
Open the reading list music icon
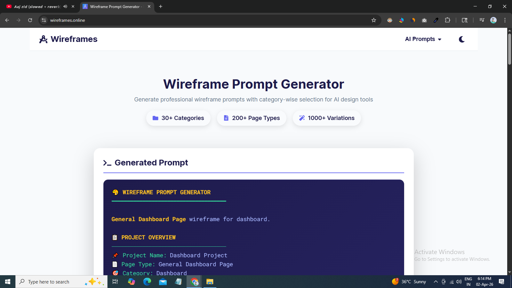[x=482, y=20]
